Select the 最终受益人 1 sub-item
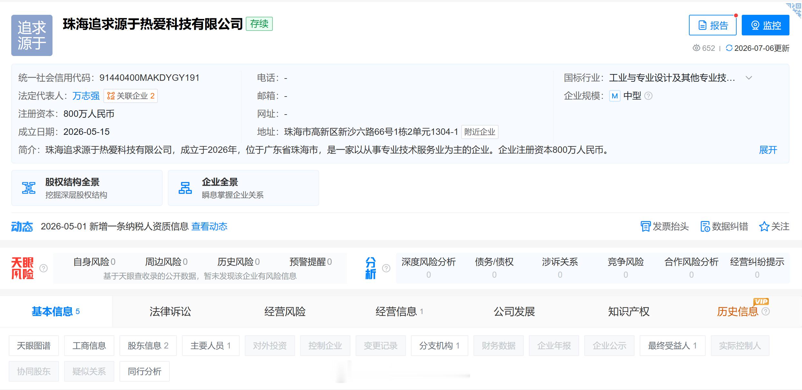The image size is (802, 390). coord(673,346)
